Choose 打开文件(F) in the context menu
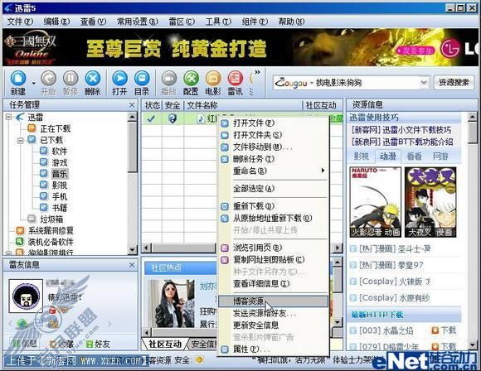The width and height of the screenshot is (481, 371). click(273, 123)
